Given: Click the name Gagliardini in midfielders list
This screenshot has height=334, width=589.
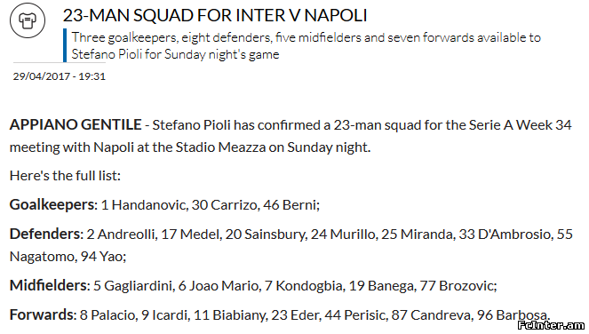Looking at the screenshot, I should point(138,286).
